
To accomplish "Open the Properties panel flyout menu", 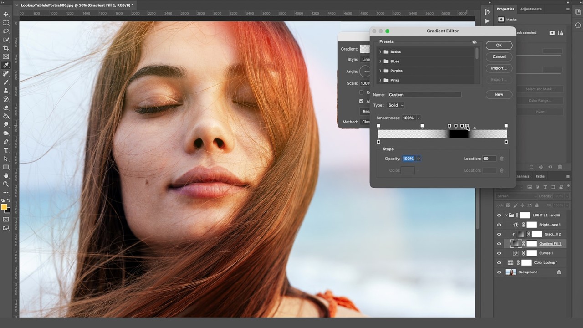I will click(568, 9).
